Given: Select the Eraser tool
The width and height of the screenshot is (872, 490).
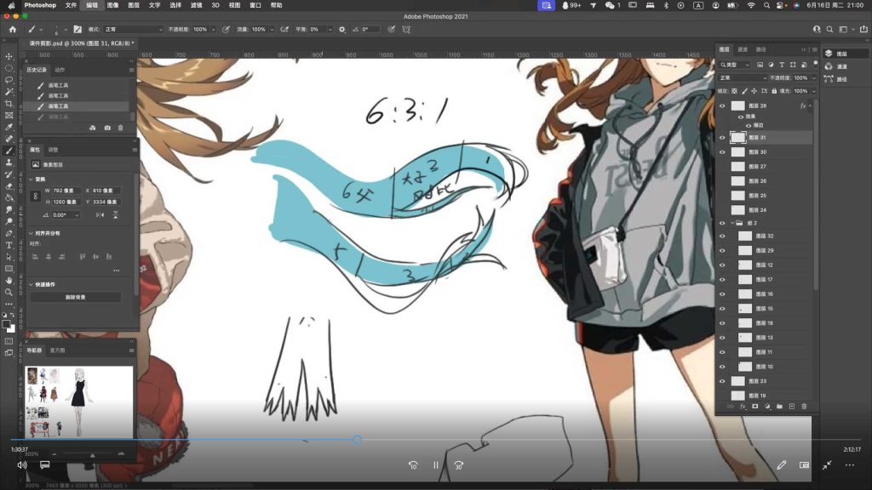Looking at the screenshot, I should [9, 186].
